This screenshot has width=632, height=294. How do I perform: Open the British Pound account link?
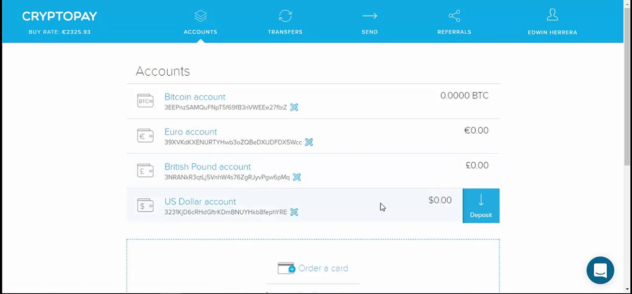208,167
